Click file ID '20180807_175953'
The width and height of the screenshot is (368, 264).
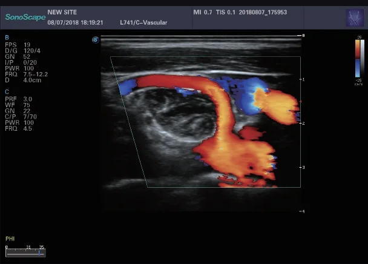point(263,12)
